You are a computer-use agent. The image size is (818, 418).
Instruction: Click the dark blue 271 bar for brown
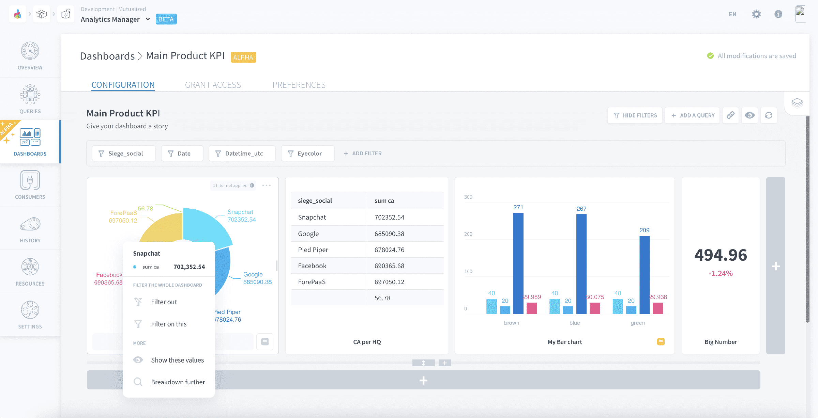518,263
